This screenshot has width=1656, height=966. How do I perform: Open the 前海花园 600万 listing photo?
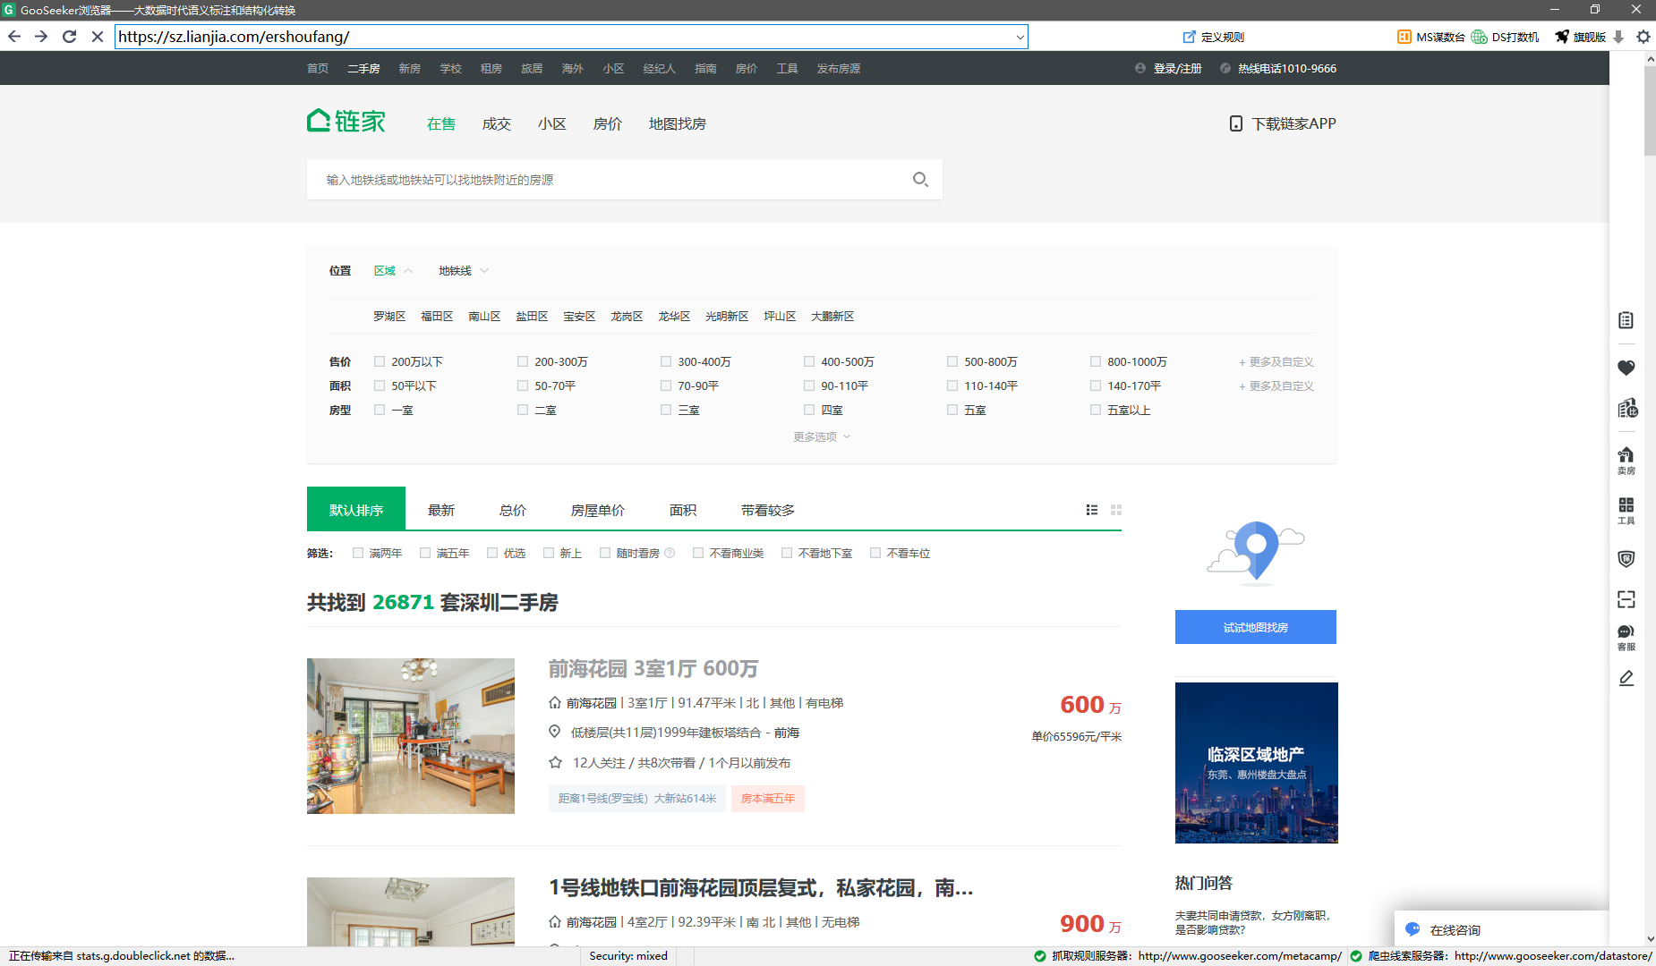[x=411, y=736]
